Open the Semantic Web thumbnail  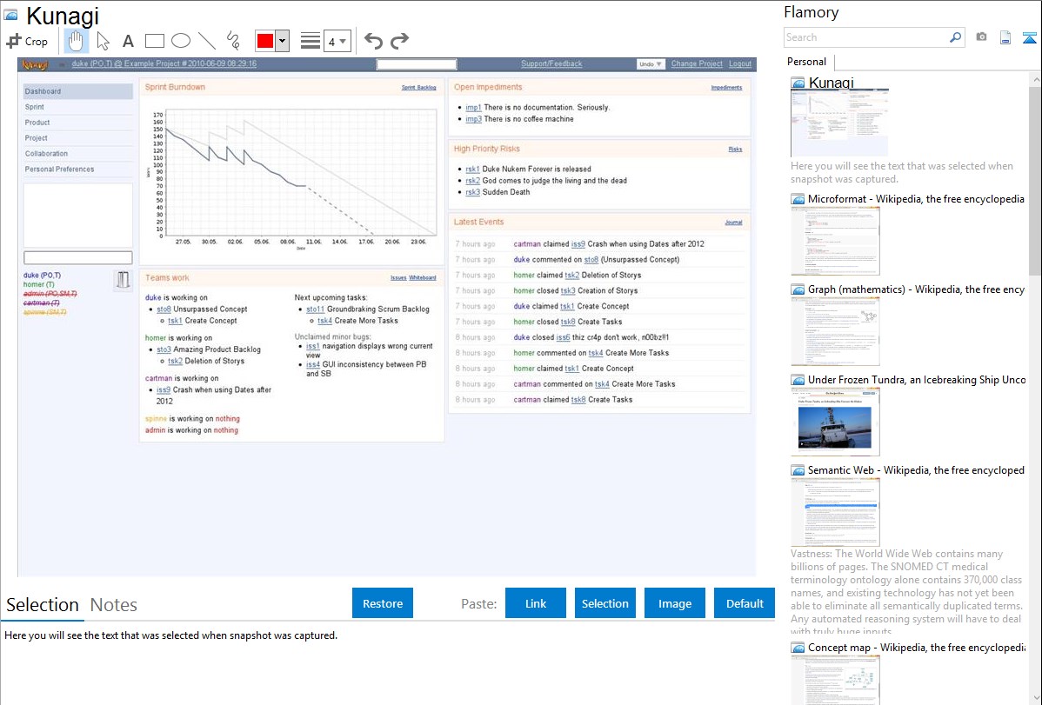[835, 512]
